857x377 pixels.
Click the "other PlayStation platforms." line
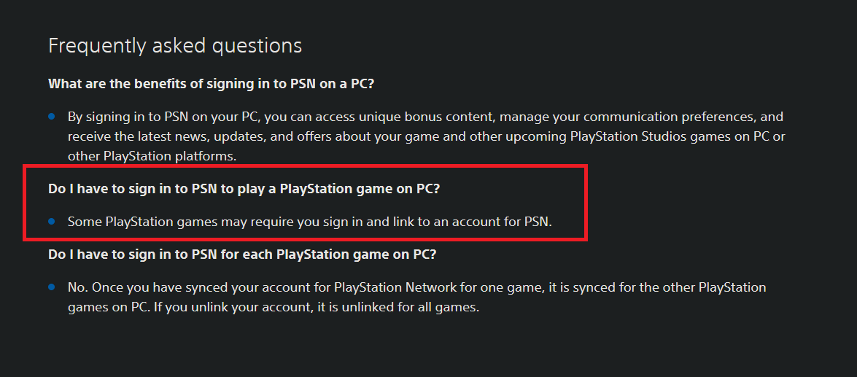152,156
